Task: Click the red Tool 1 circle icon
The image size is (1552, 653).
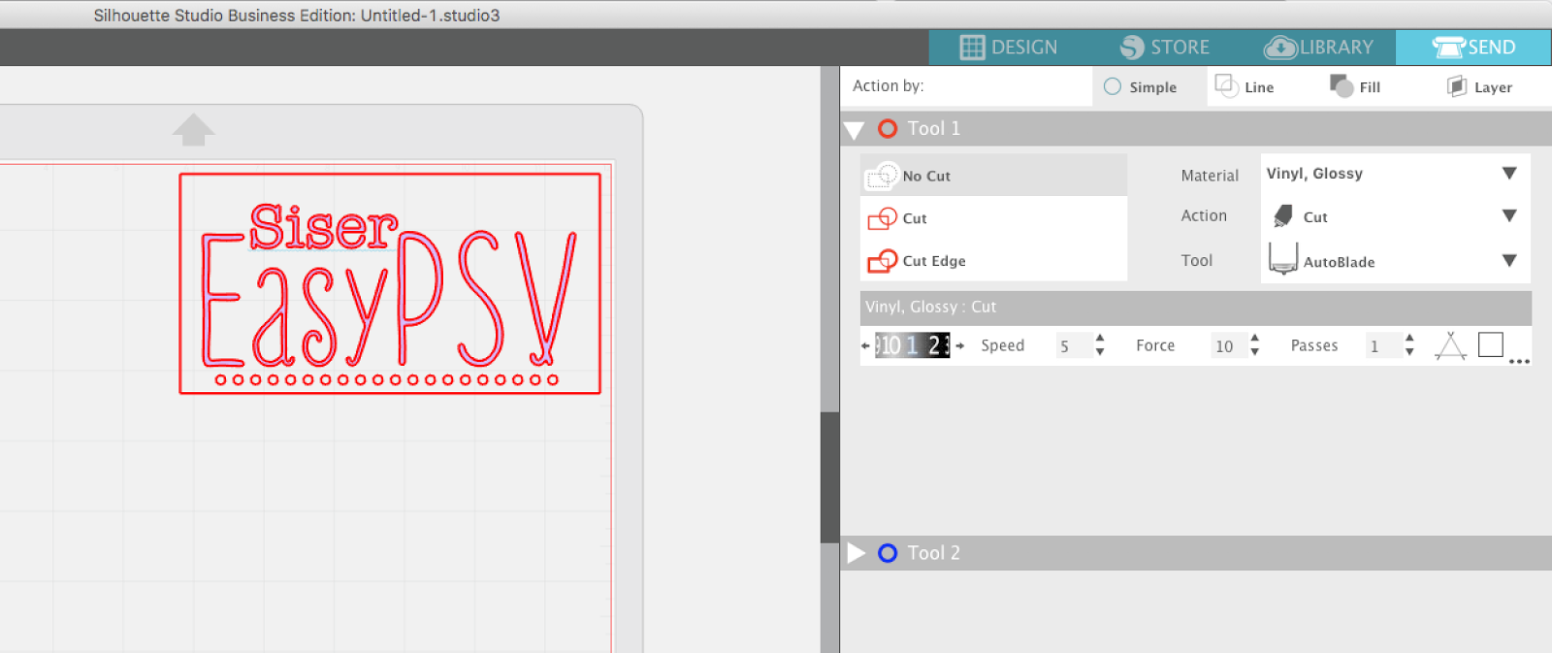Action: tap(888, 128)
